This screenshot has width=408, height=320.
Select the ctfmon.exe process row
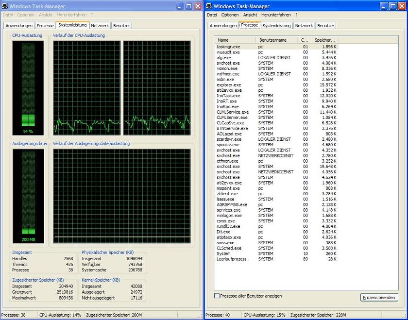pyautogui.click(x=276, y=161)
